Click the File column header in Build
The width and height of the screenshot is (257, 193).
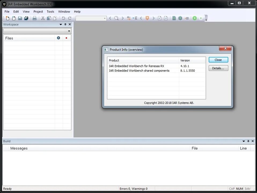tap(214, 148)
